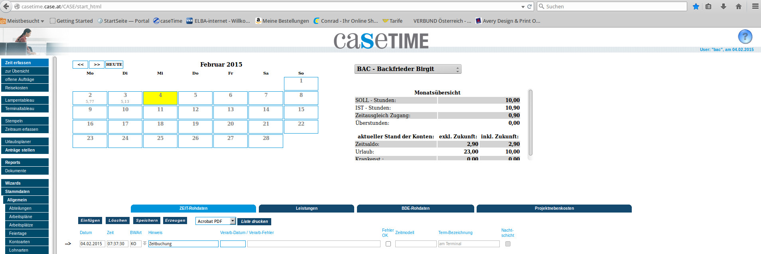Switch to the BDE-Rohdaten tab
The width and height of the screenshot is (761, 254).
[x=415, y=209]
